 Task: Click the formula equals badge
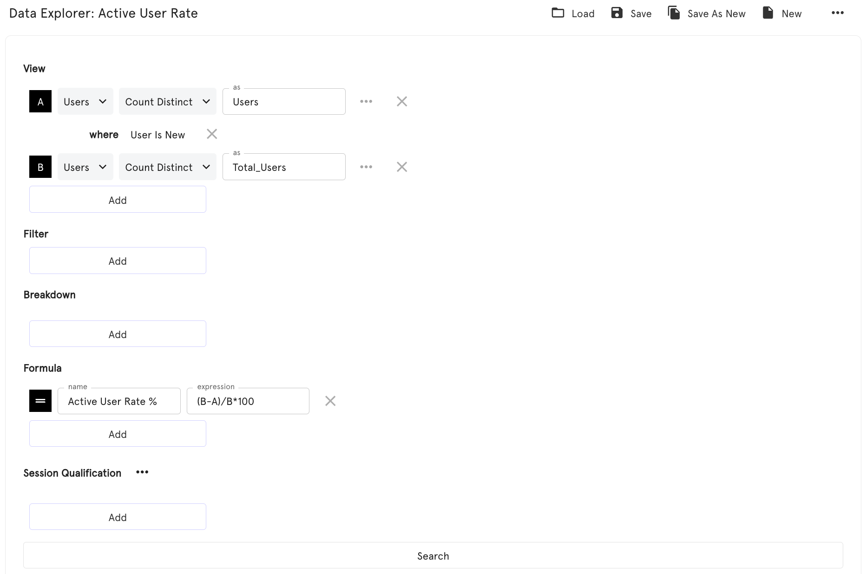tap(40, 401)
